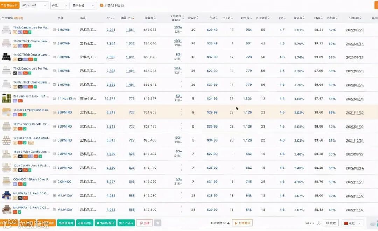Open product Thick Candle Jars, BSR 2,941
Image resolution: width=378 pixels, height=231 pixels.
click(x=31, y=27)
